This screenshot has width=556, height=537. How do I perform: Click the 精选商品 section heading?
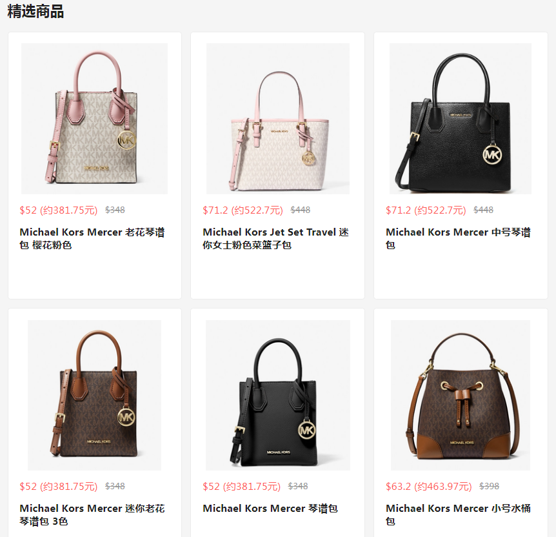[x=35, y=12]
